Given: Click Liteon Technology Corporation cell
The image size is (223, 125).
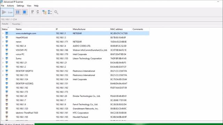Looking at the screenshot, I should (87, 58).
